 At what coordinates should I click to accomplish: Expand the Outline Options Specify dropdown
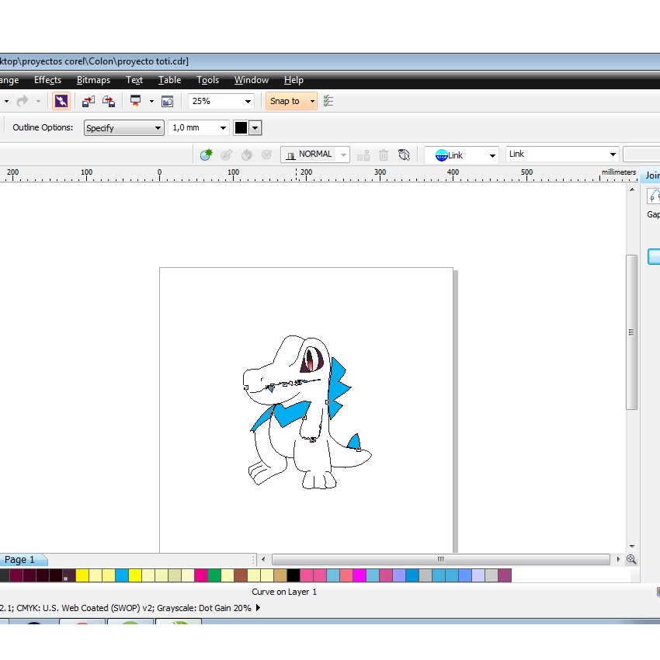pos(158,128)
